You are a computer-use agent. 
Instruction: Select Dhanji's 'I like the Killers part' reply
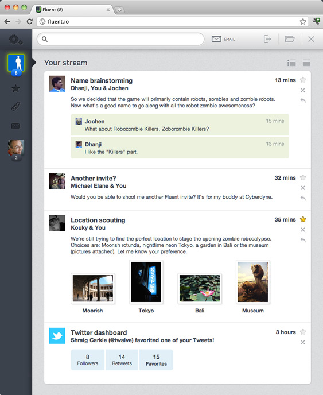180,148
